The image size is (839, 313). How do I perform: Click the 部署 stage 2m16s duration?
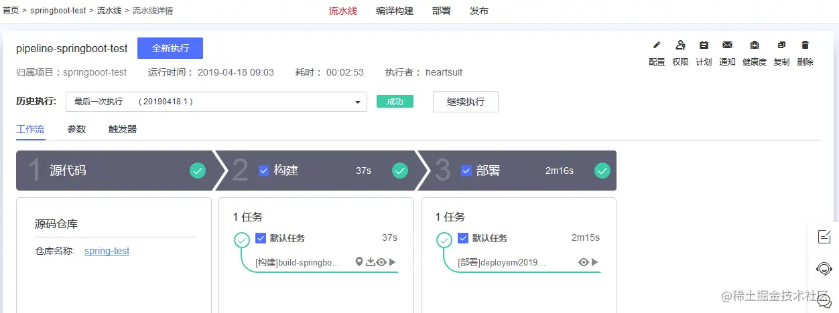[560, 171]
